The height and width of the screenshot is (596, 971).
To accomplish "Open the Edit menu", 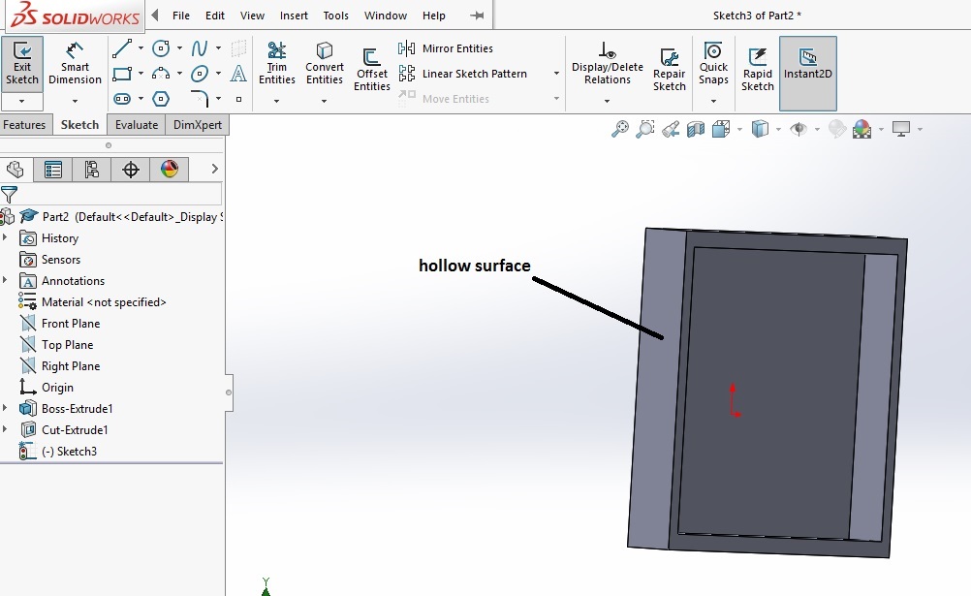I will (x=215, y=16).
